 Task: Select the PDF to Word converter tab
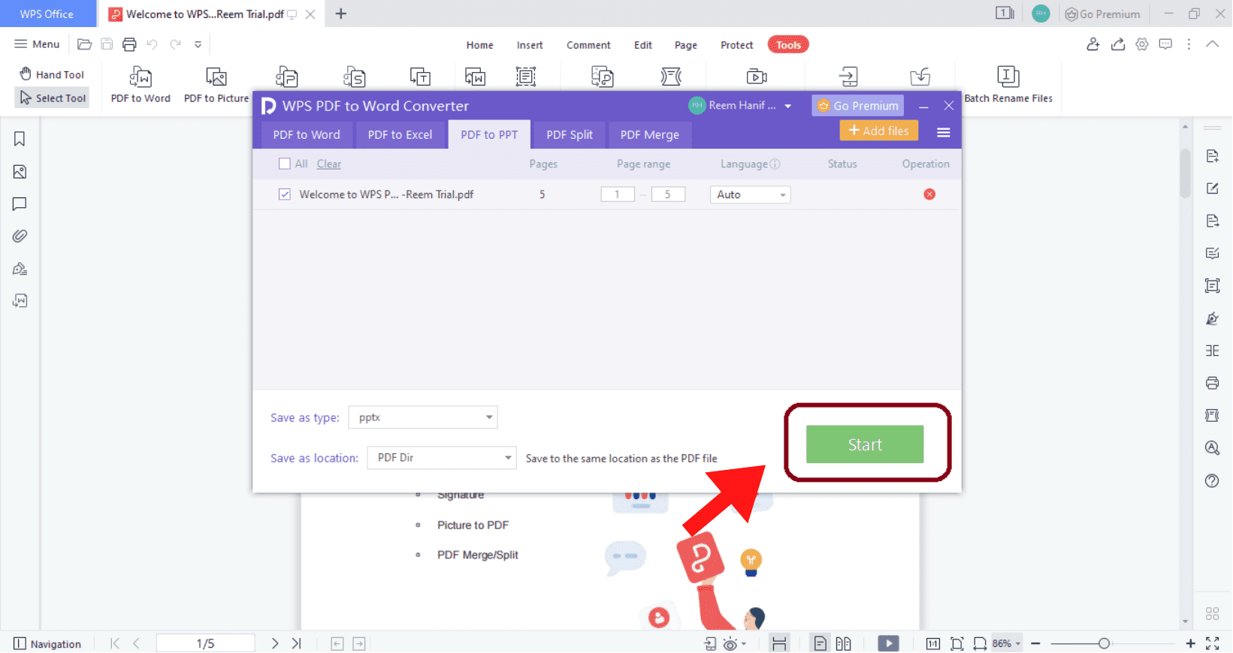[x=307, y=134]
